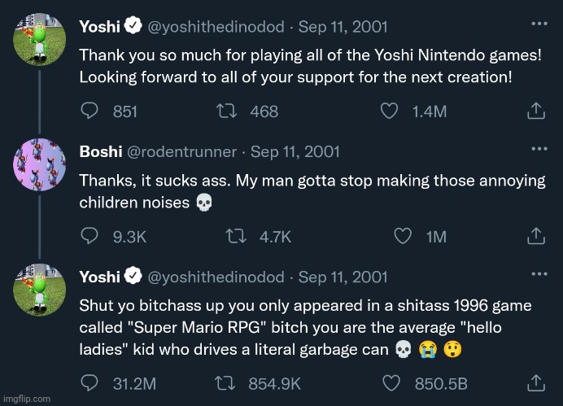Open Boshi's profile picture
Image resolution: width=563 pixels, height=406 pixels.
click(39, 164)
